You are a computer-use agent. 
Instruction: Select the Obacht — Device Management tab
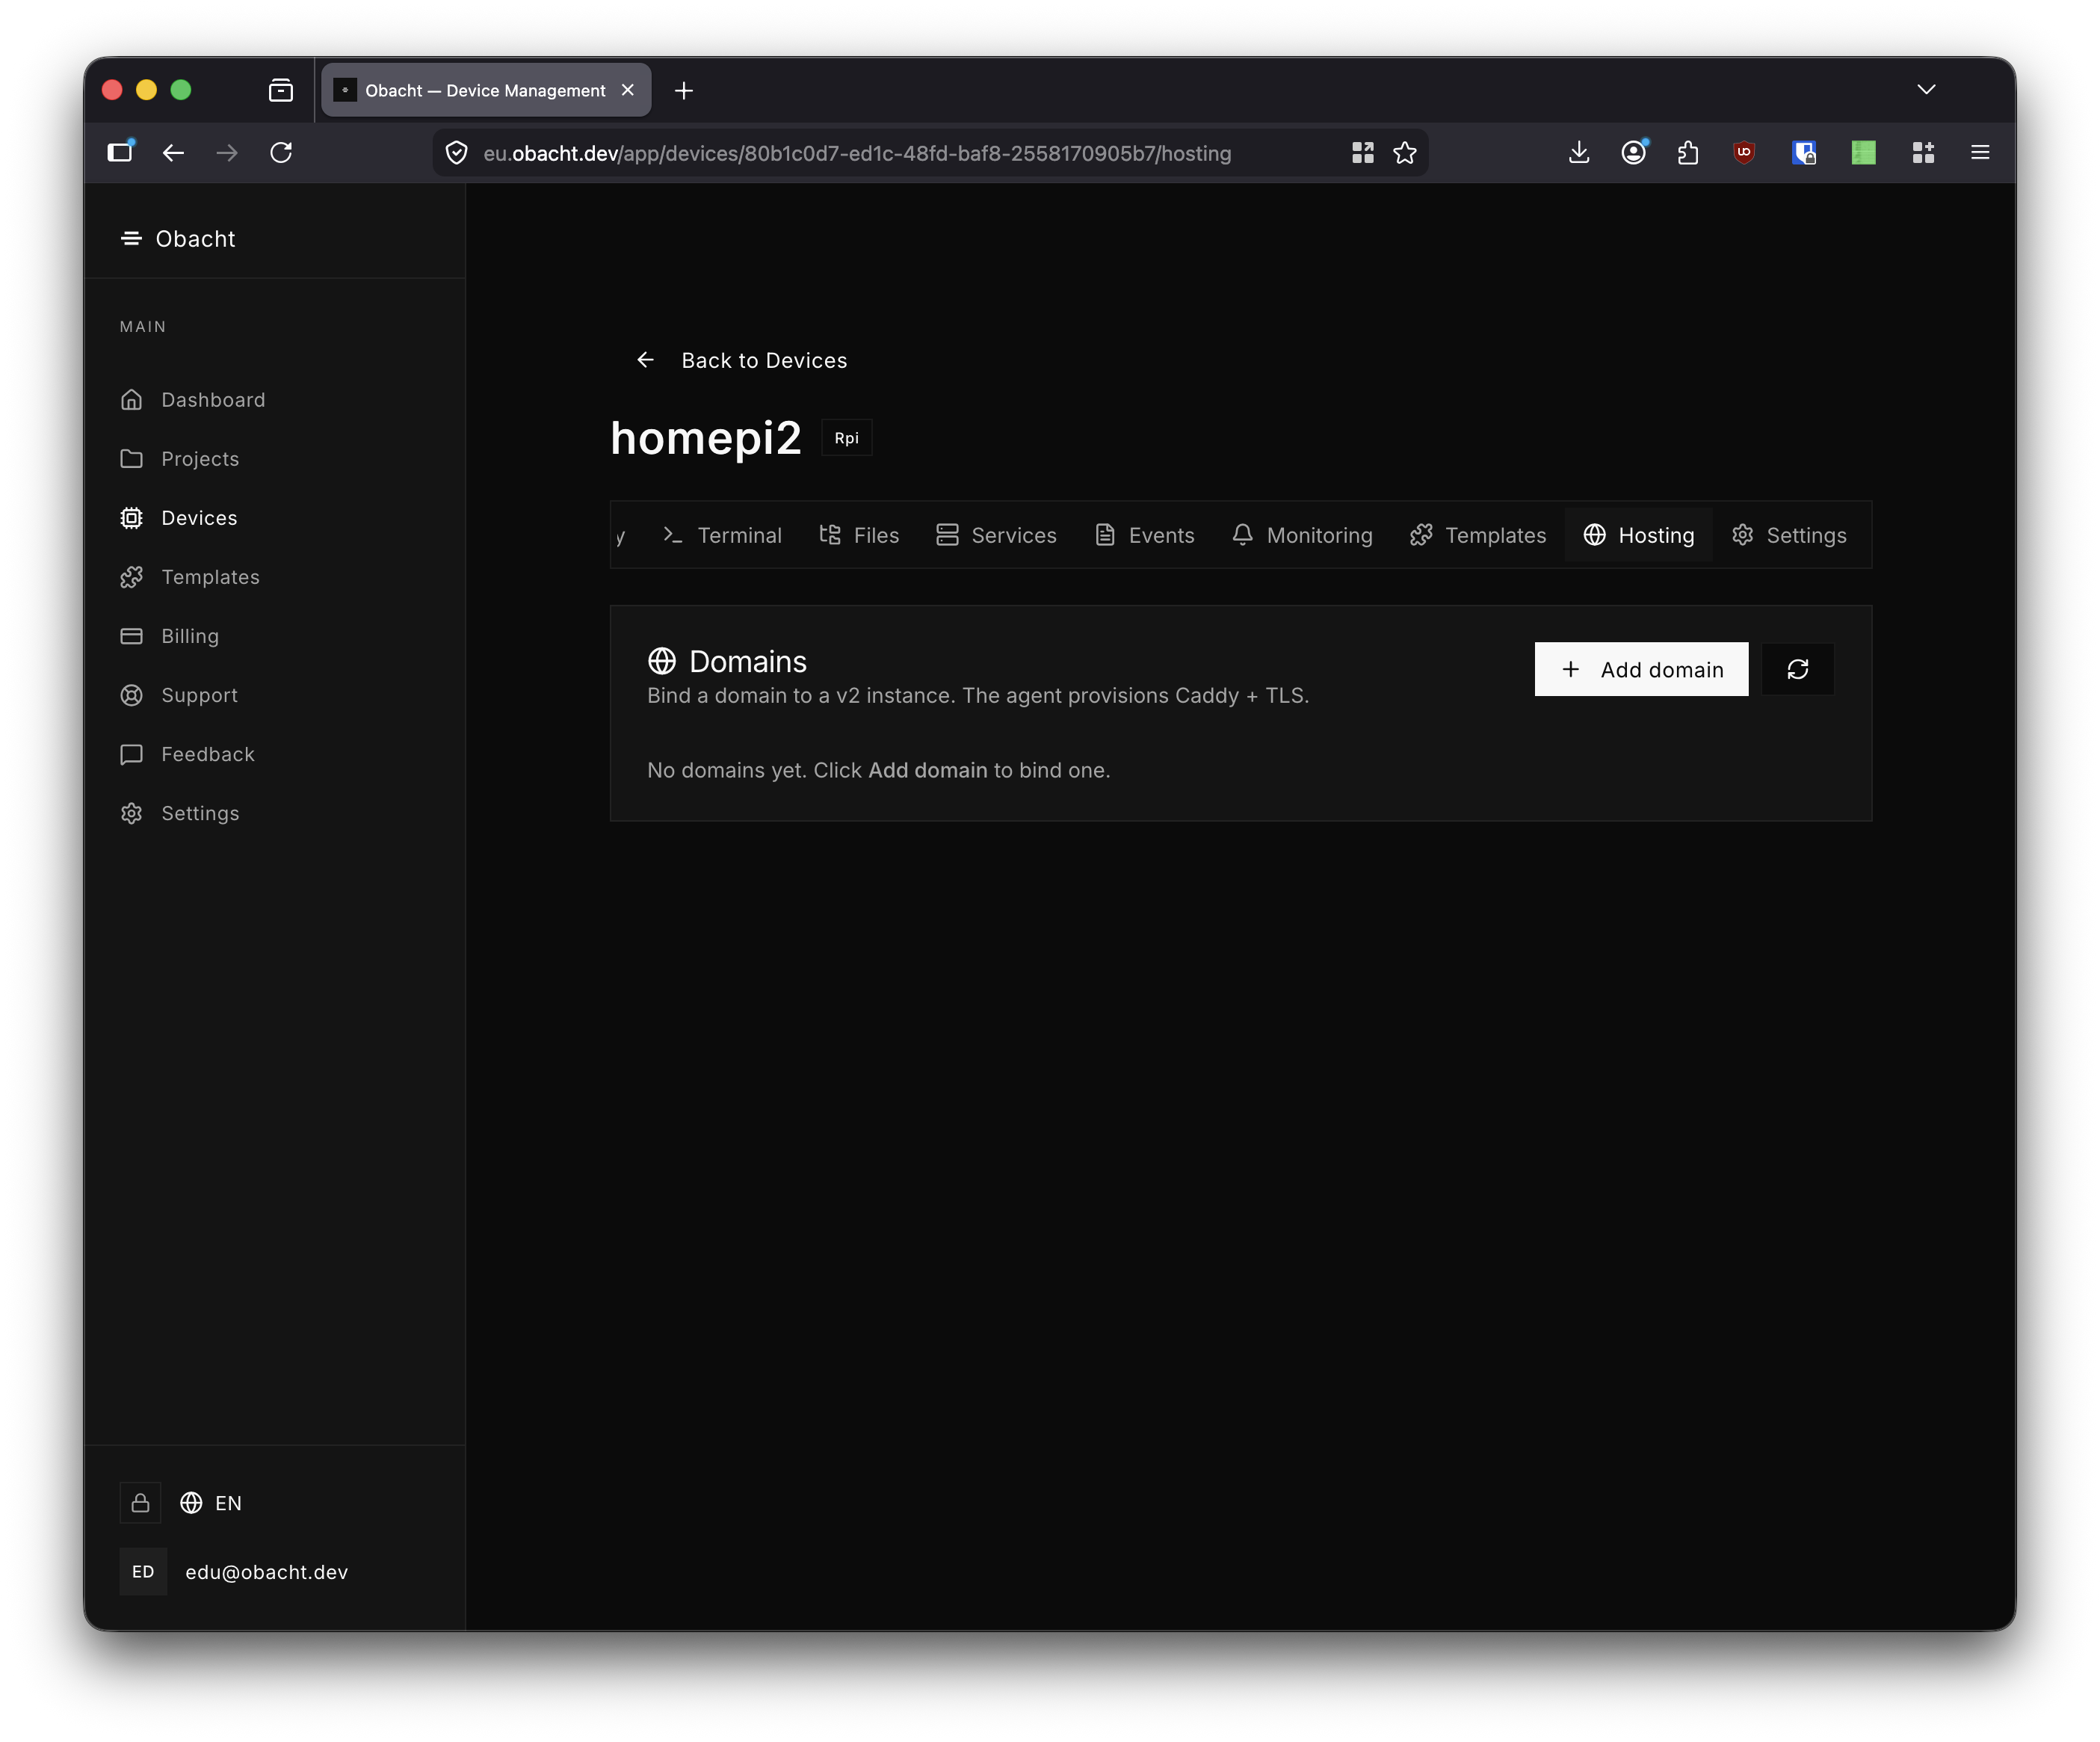tap(486, 90)
